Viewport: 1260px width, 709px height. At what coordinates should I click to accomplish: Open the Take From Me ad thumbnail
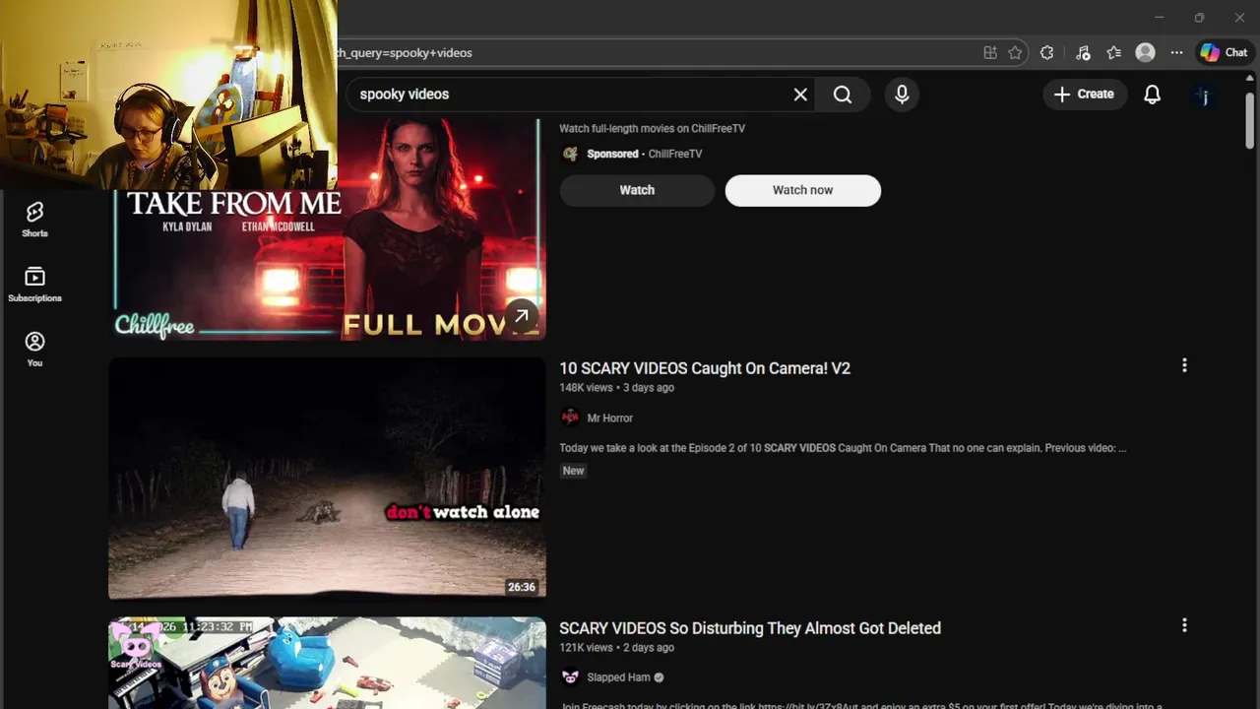[327, 228]
